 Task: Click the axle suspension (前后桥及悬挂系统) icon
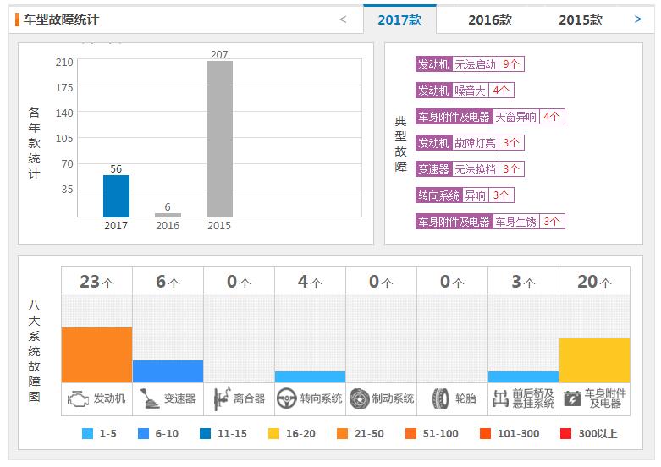click(500, 398)
